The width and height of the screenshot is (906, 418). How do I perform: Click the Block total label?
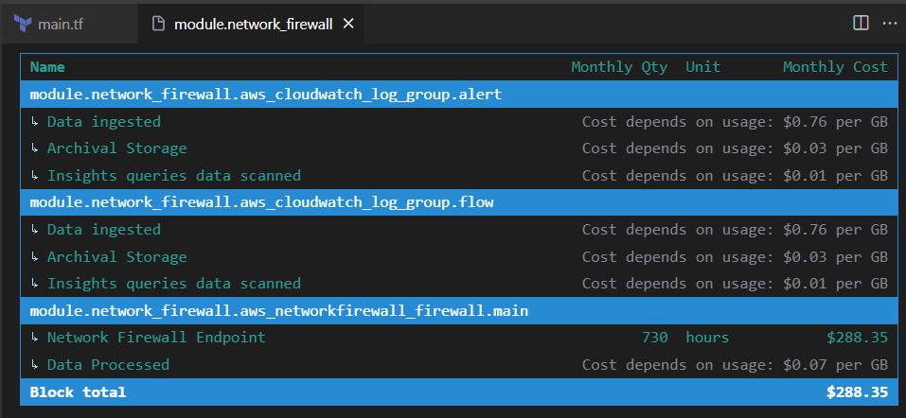point(78,392)
